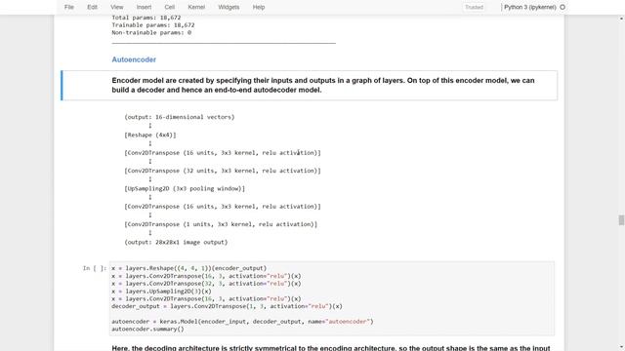
Task: Click the autoencoder.summary() code line
Action: pyautogui.click(x=147, y=330)
